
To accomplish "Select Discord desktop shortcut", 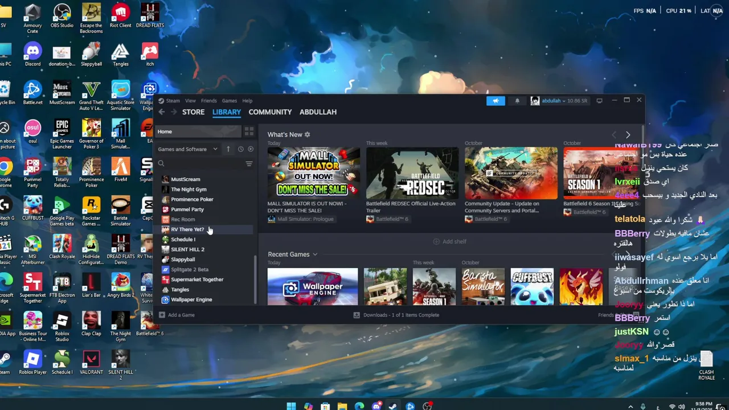I will pos(32,55).
